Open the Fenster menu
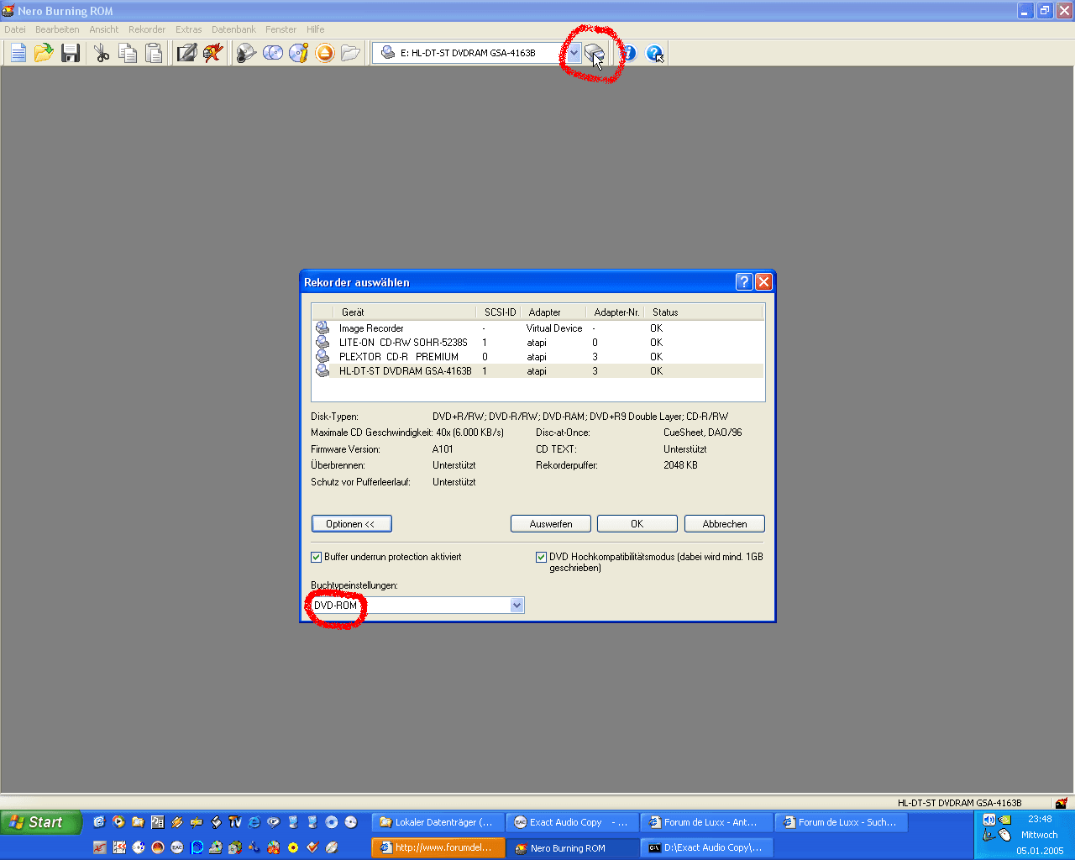The width and height of the screenshot is (1075, 860). (x=281, y=29)
